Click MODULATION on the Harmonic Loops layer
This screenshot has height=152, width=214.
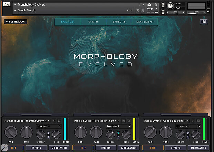click(59, 148)
